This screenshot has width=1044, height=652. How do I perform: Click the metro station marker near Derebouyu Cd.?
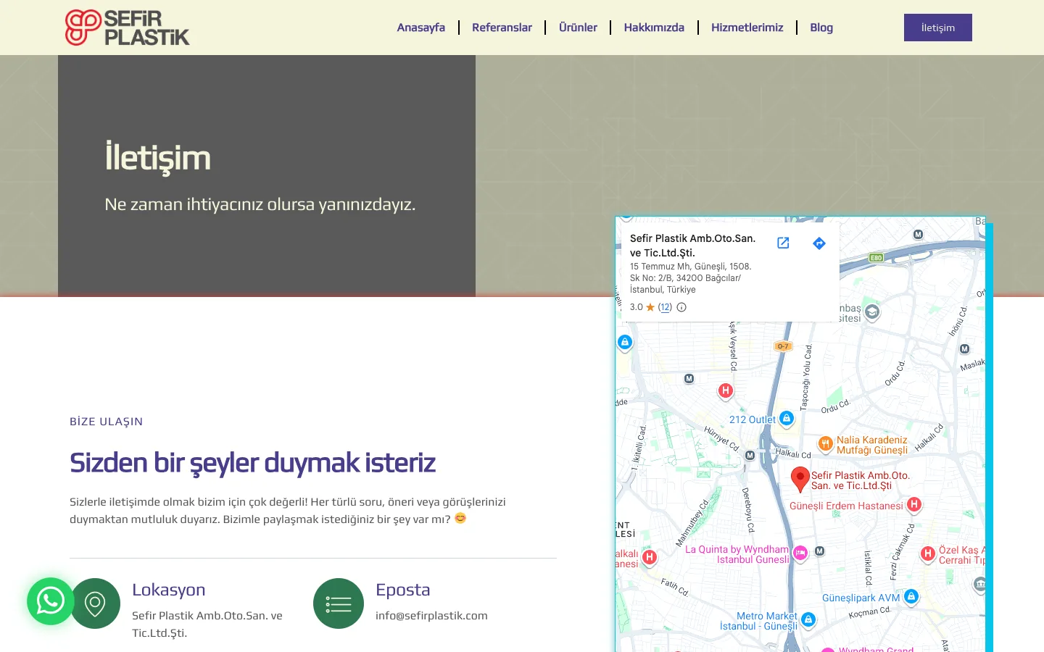[x=750, y=456]
